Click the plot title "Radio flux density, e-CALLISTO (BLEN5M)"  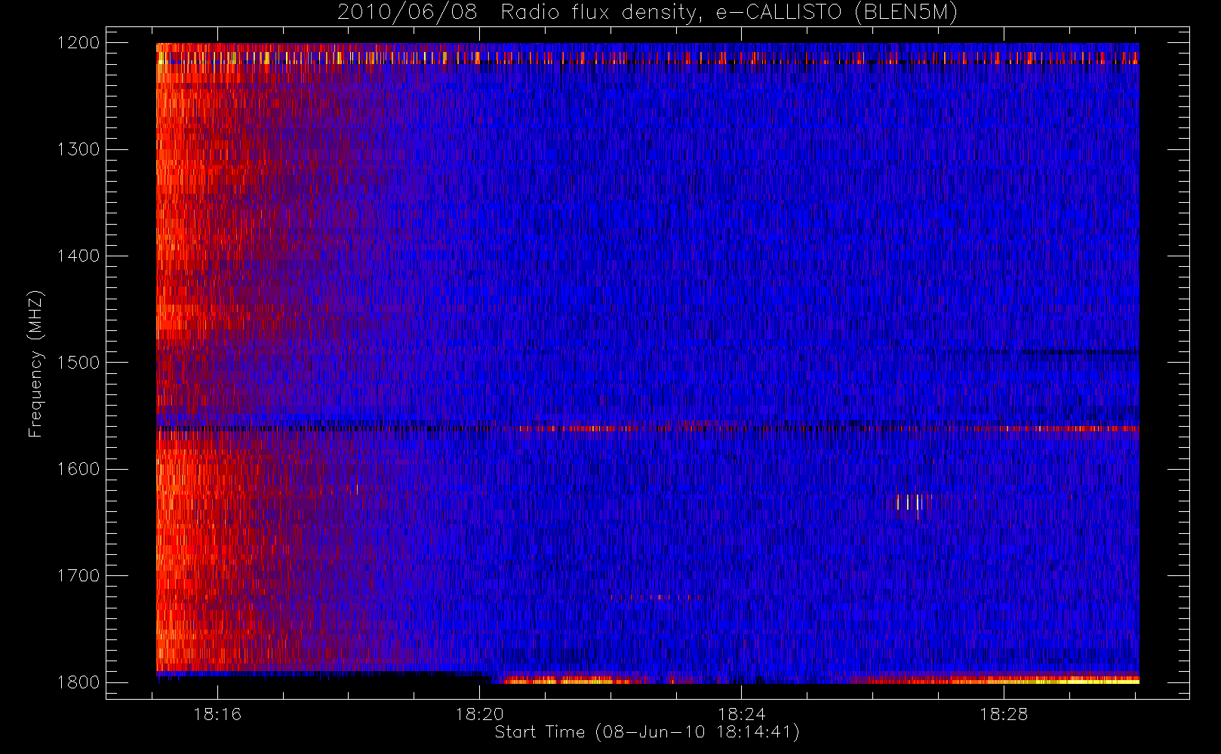point(729,13)
